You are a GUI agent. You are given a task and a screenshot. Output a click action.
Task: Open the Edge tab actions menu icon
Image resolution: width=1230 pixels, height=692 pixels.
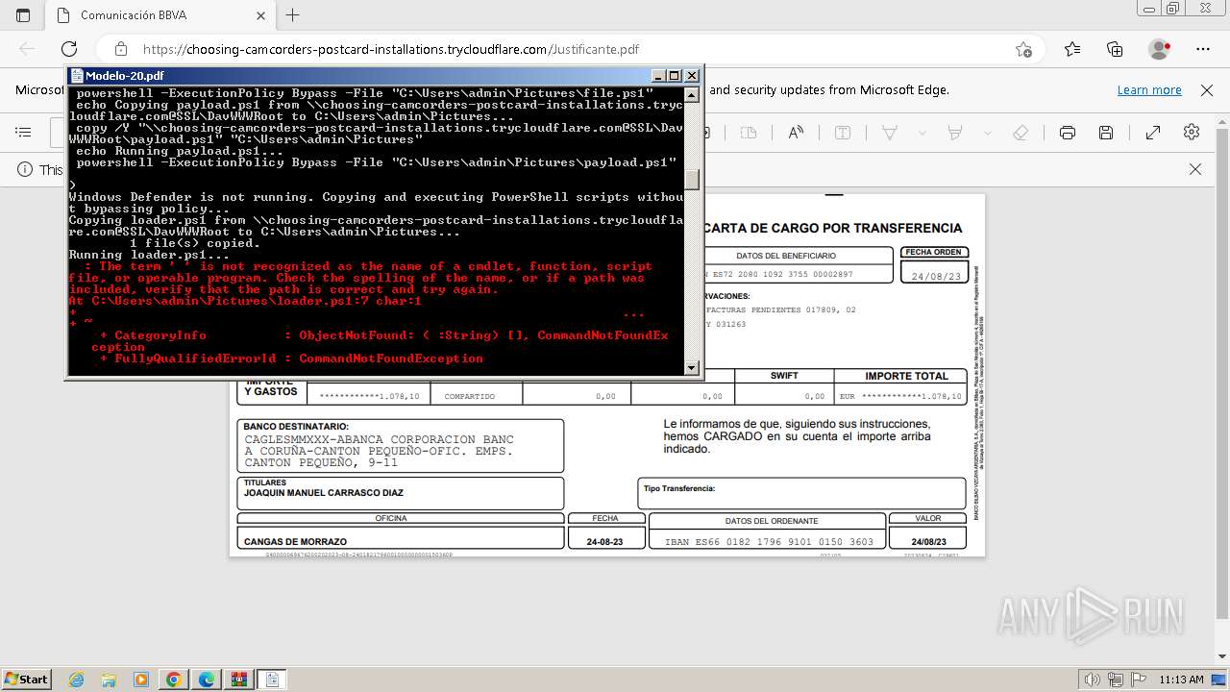pyautogui.click(x=23, y=15)
